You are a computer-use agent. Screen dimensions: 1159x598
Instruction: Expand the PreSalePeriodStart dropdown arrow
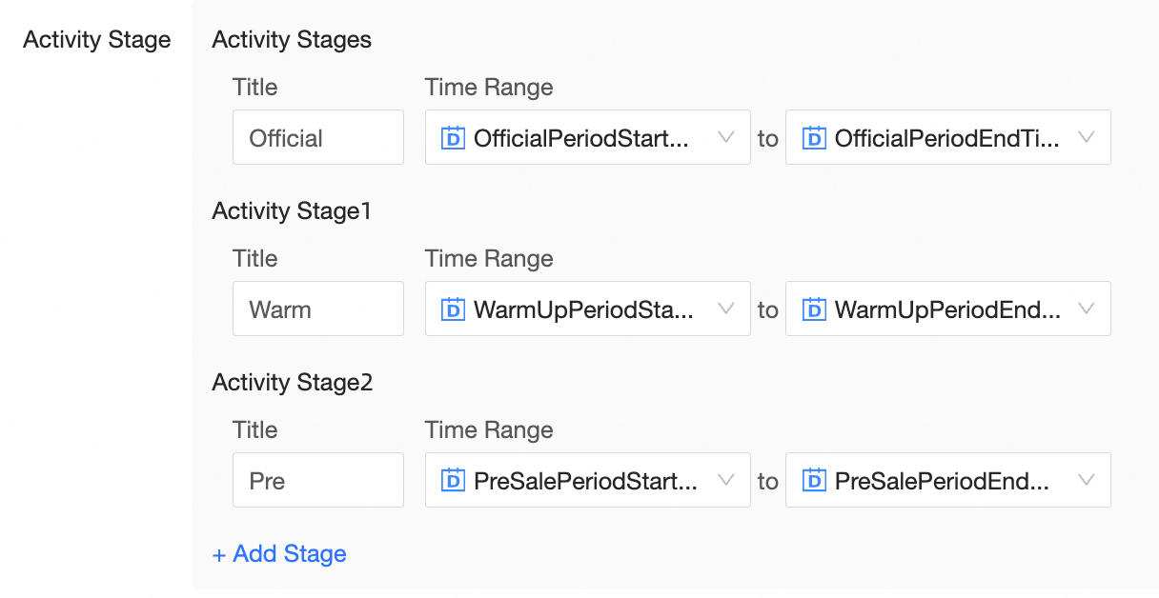coord(725,481)
